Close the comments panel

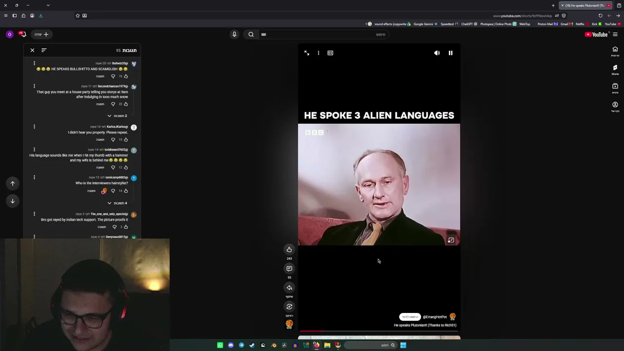tap(32, 50)
